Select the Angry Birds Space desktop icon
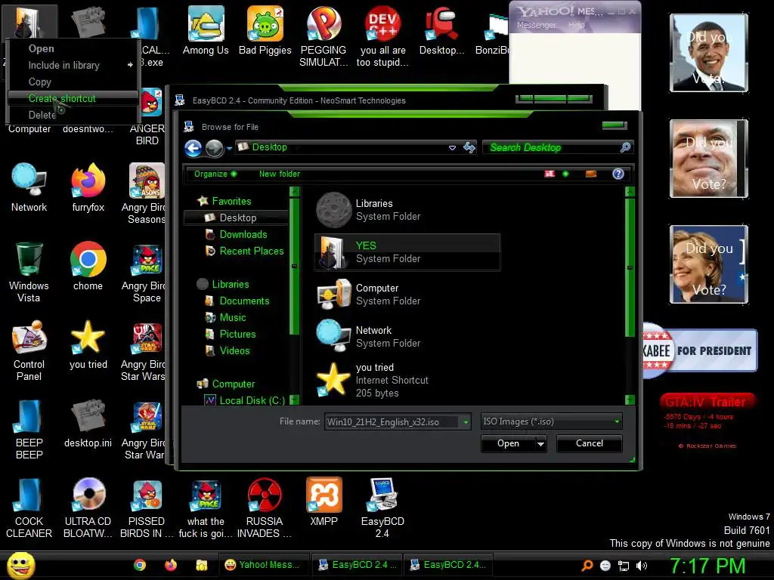Viewport: 774px width, 580px height. click(x=144, y=272)
